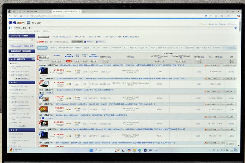The image size is (245, 163).
Task: Click the ThinkPad E14 Gen 6 product thumbnail
Action: pyautogui.click(x=44, y=71)
